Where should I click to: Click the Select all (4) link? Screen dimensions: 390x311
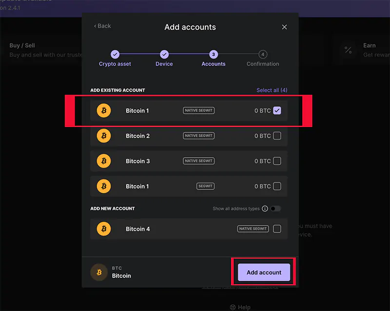coord(272,90)
